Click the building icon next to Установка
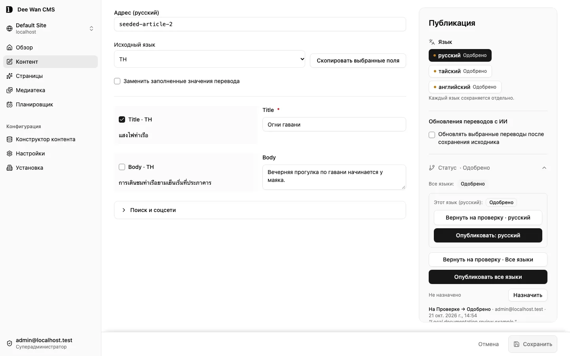 click(9, 168)
